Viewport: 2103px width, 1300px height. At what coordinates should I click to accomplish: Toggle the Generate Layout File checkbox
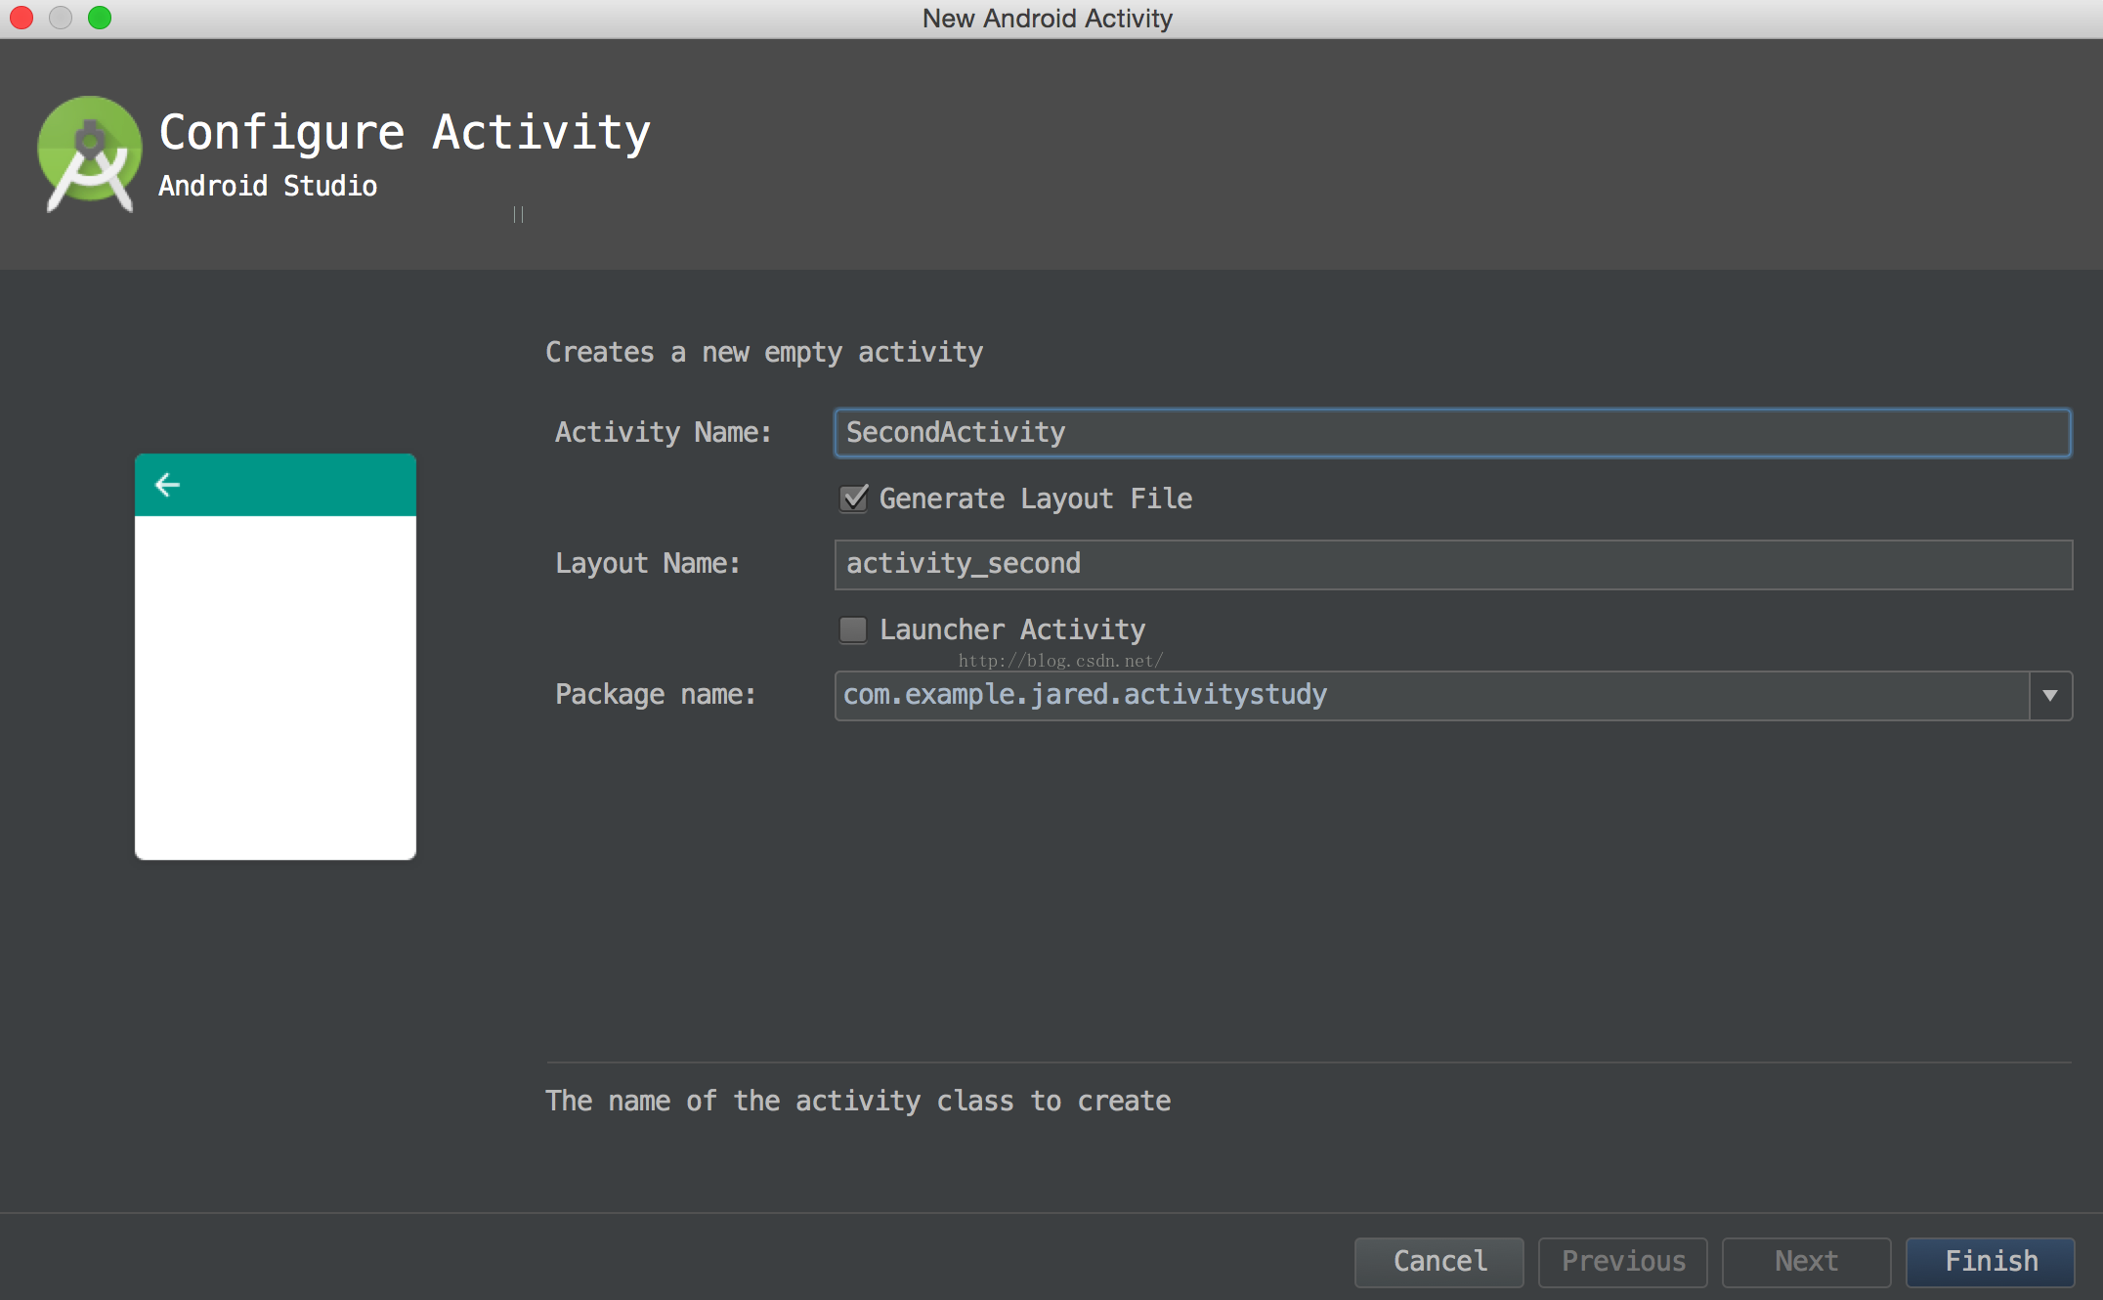click(850, 498)
